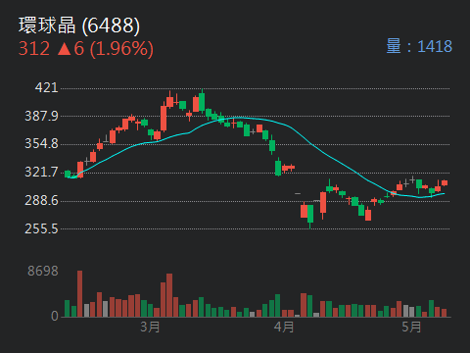The height and width of the screenshot is (353, 470).
Task: Select the 4月 date axis marker
Action: 284,327
